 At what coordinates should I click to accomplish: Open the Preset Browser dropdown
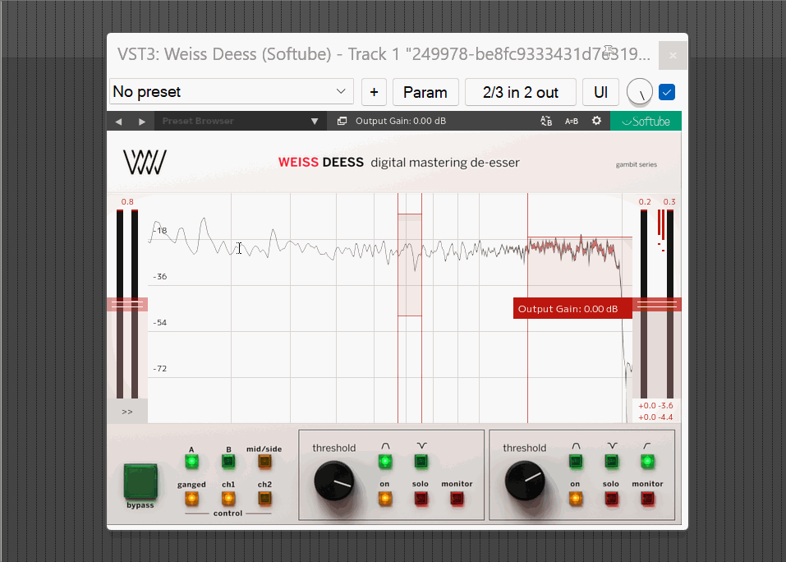pos(241,121)
